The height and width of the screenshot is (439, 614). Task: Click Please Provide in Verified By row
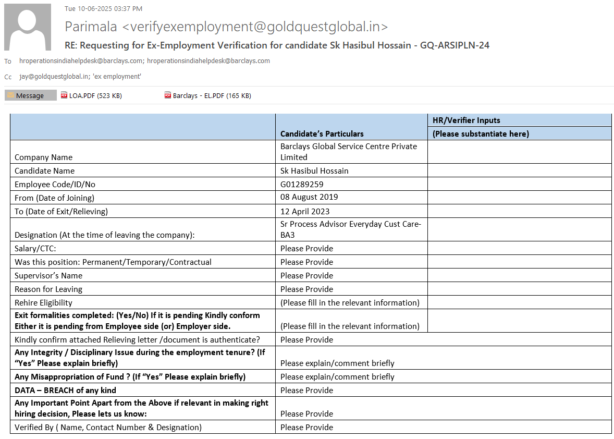(x=306, y=427)
